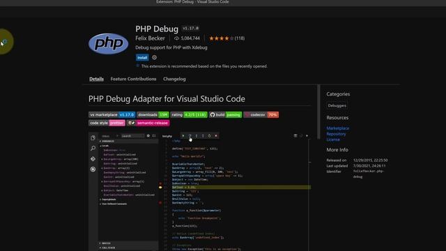446x251 pixels.
Task: Open the License resource link
Action: tap(333, 139)
